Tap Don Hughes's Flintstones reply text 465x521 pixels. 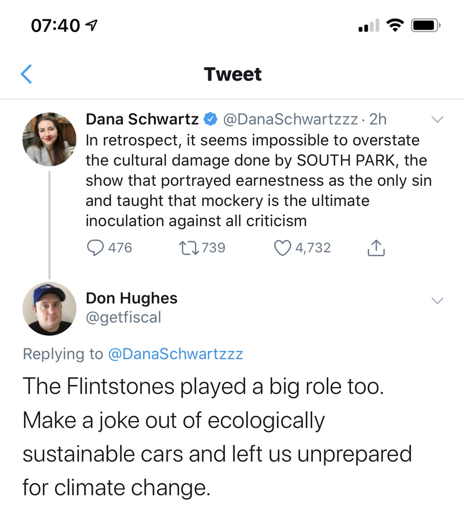tap(217, 437)
